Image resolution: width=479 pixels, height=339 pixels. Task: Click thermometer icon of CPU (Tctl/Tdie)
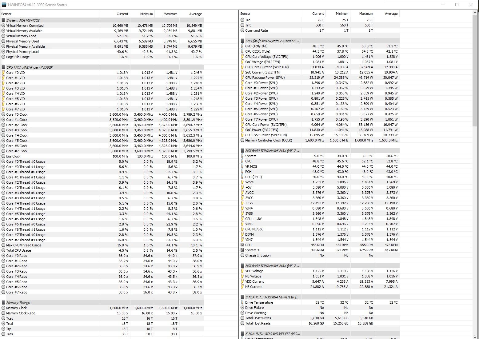242,46
